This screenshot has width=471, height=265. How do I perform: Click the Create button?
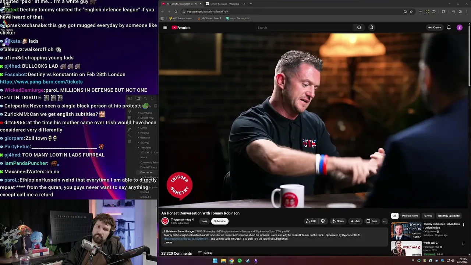[x=435, y=28]
